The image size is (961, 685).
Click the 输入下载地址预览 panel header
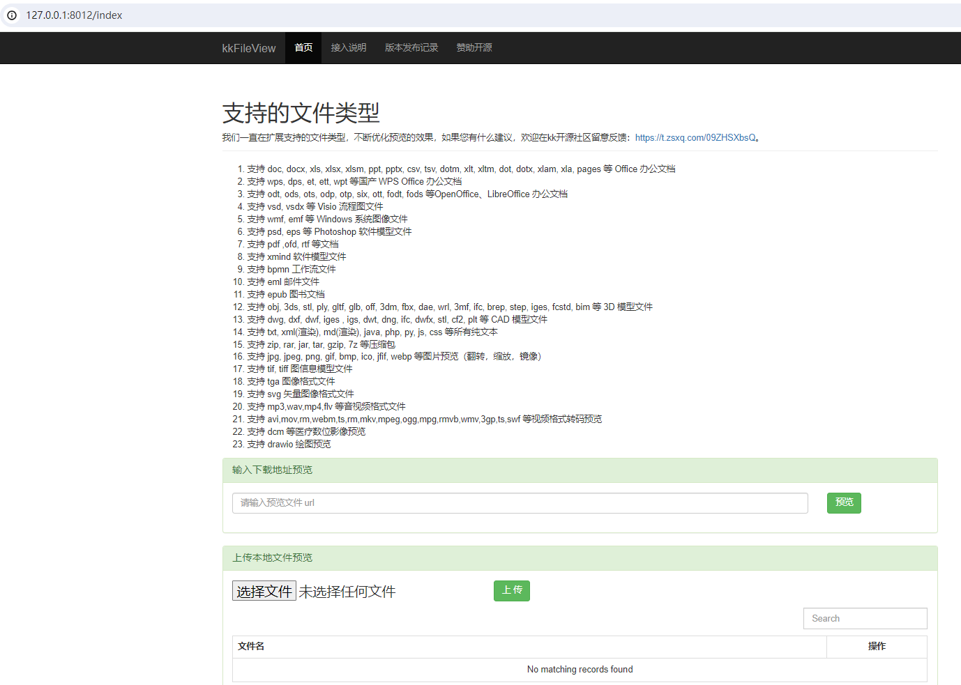[580, 470]
